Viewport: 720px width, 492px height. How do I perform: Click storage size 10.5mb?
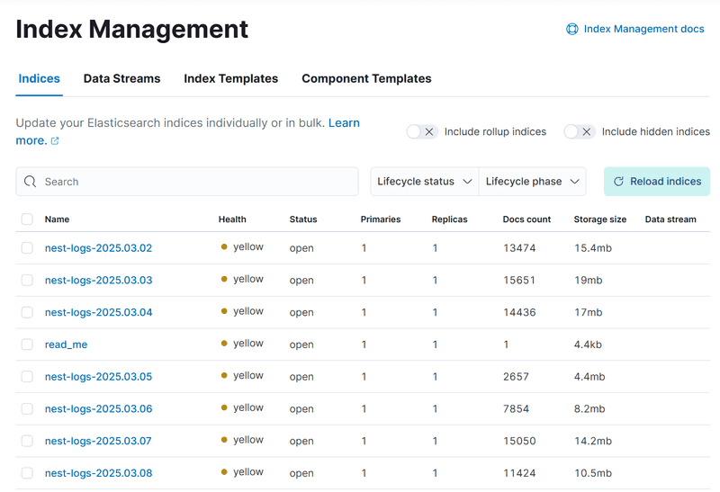593,473
